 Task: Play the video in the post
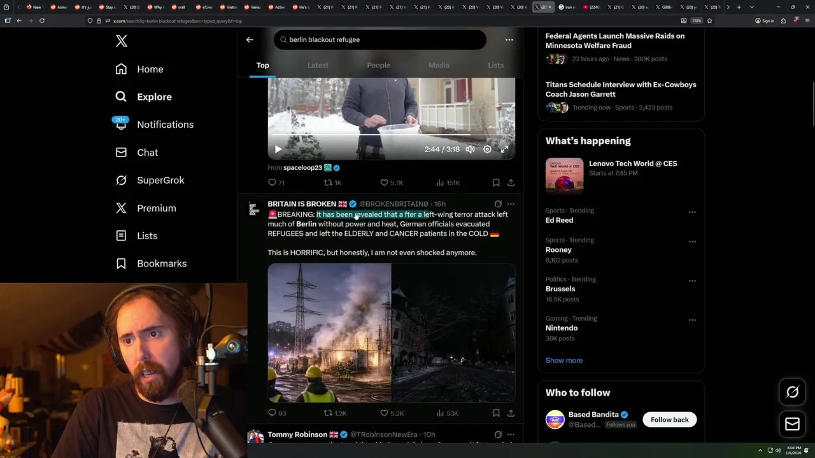pyautogui.click(x=278, y=149)
